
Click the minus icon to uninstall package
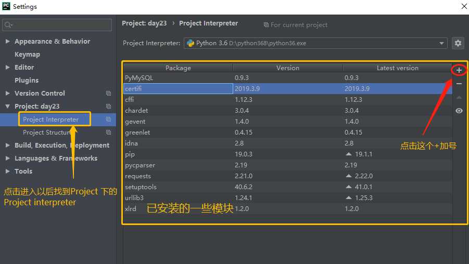coord(459,84)
